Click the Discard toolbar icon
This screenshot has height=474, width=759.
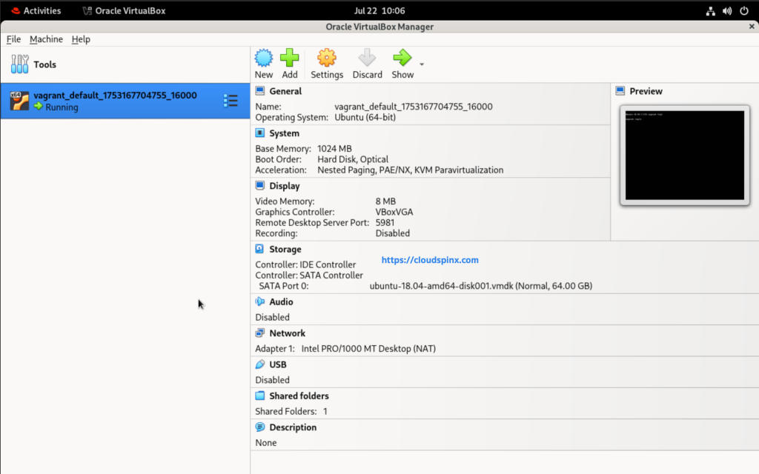click(x=367, y=63)
